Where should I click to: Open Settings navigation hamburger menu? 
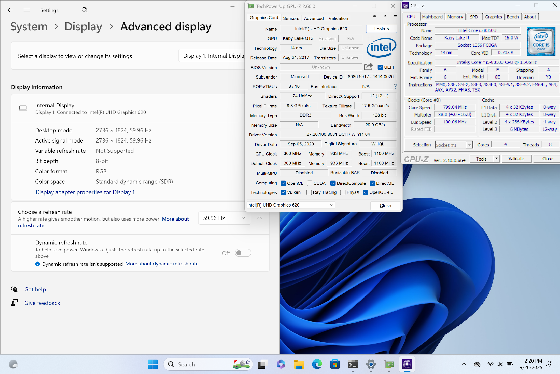click(26, 10)
